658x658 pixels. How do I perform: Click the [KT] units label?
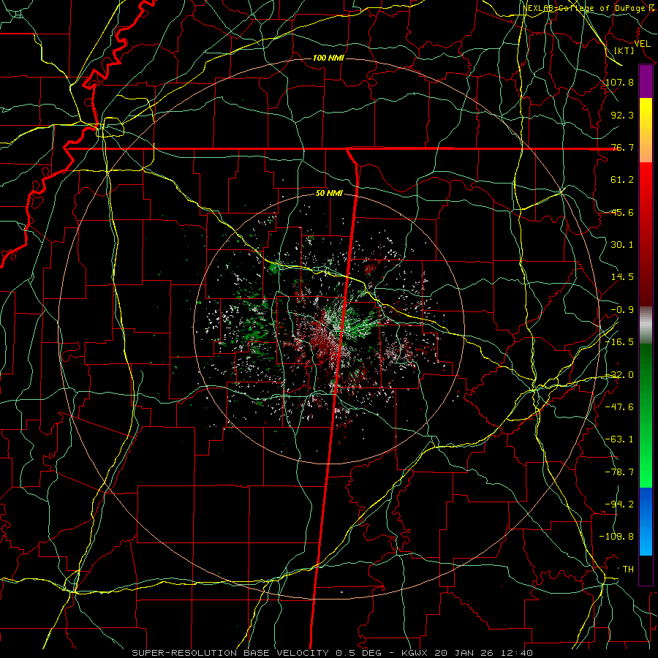(x=624, y=50)
